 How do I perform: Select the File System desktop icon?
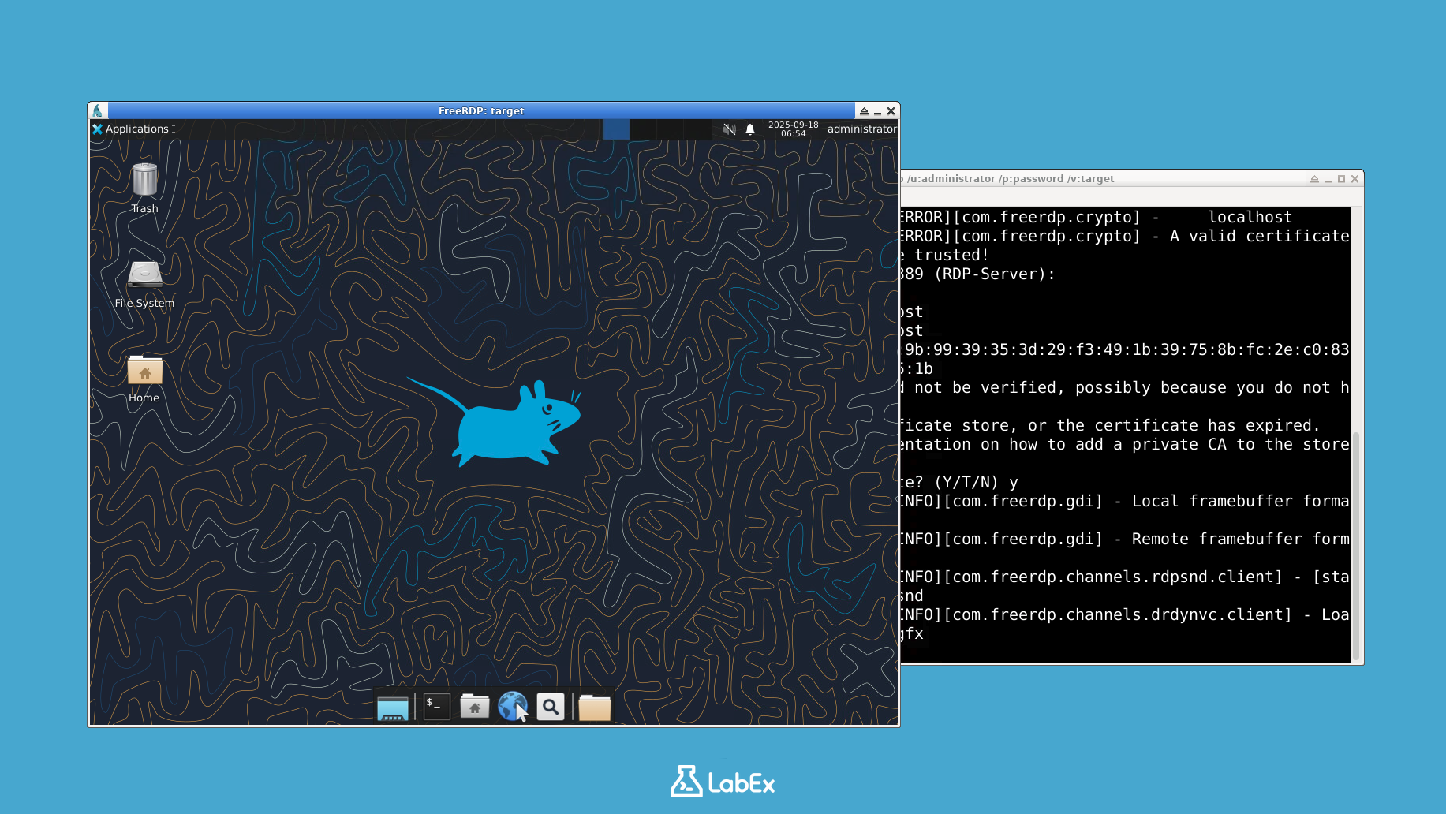[x=144, y=275]
